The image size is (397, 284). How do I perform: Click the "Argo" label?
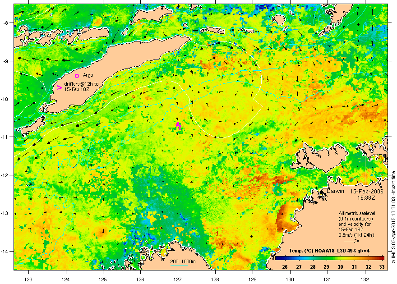click(88, 75)
